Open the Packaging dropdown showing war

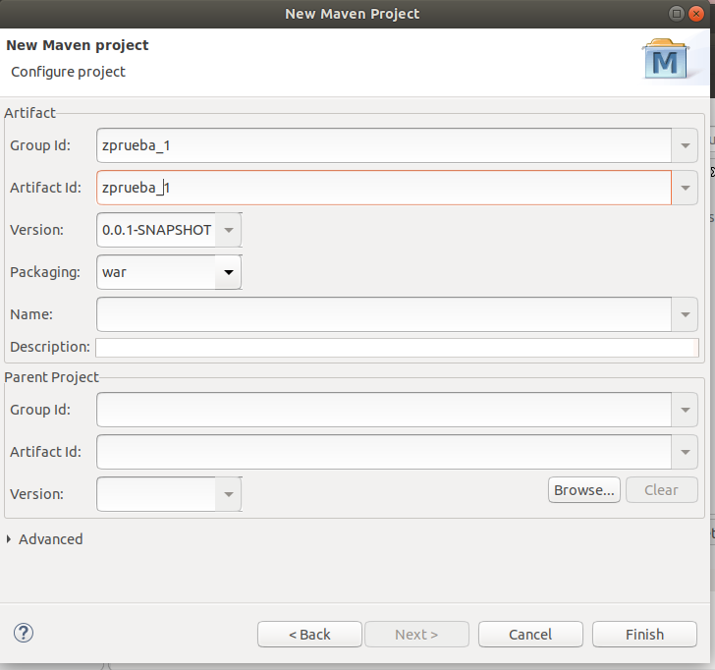[229, 272]
